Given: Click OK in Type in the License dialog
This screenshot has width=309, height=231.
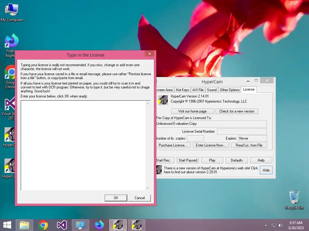Looking at the screenshot, I should (x=116, y=198).
